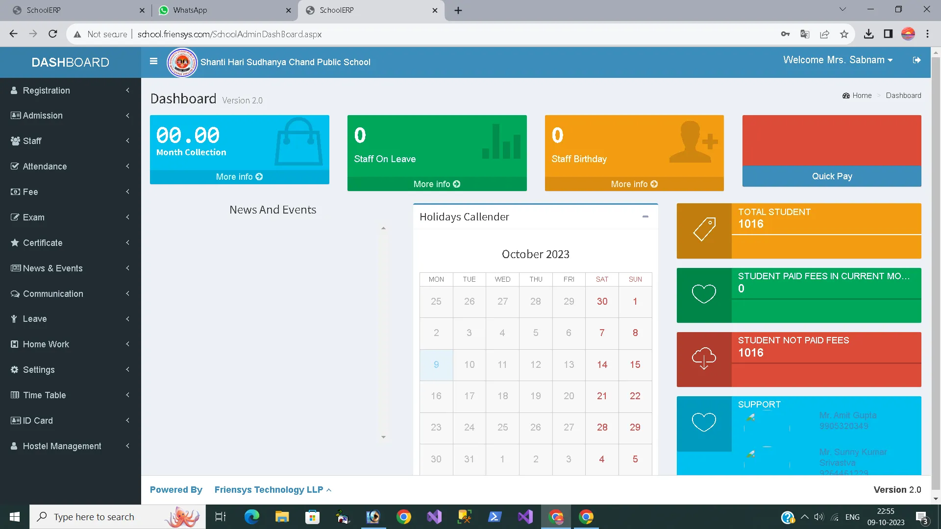The image size is (941, 529).
Task: Click the shopping bag icon on Month Collection
Action: 298,142
